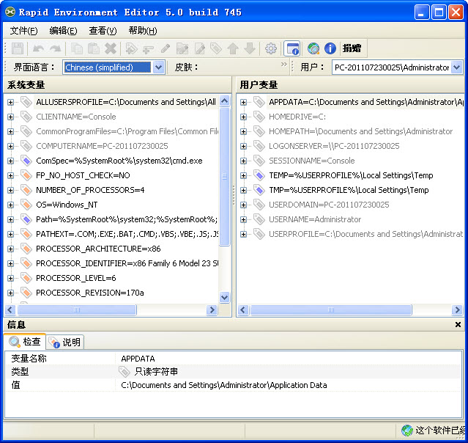
Task: Click the plain tag toolbar icon
Action: pos(216,48)
